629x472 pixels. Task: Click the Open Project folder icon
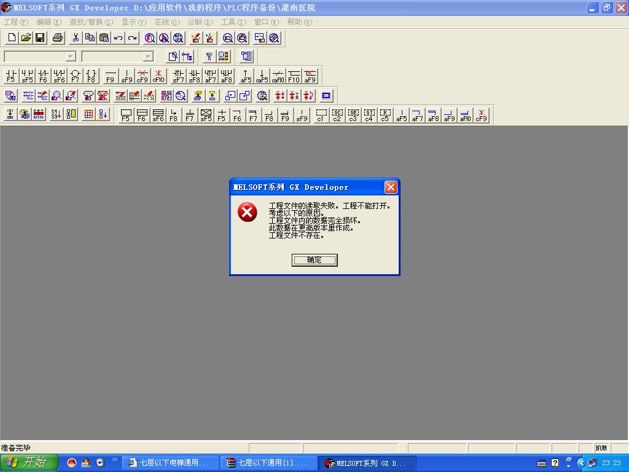(x=26, y=38)
